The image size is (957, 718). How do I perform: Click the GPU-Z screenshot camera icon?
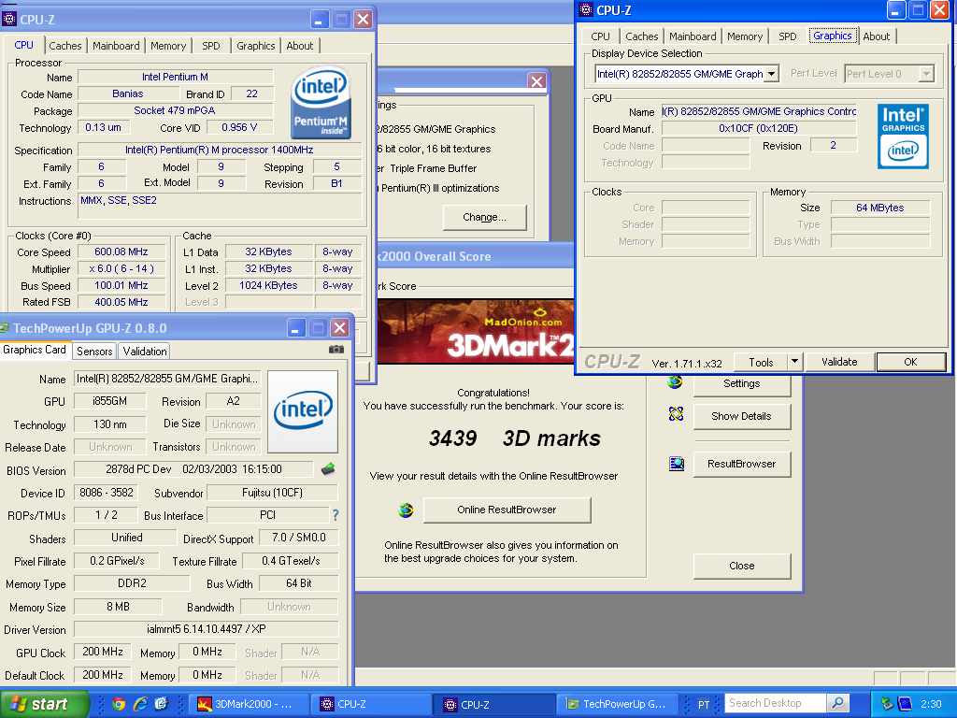(x=336, y=350)
